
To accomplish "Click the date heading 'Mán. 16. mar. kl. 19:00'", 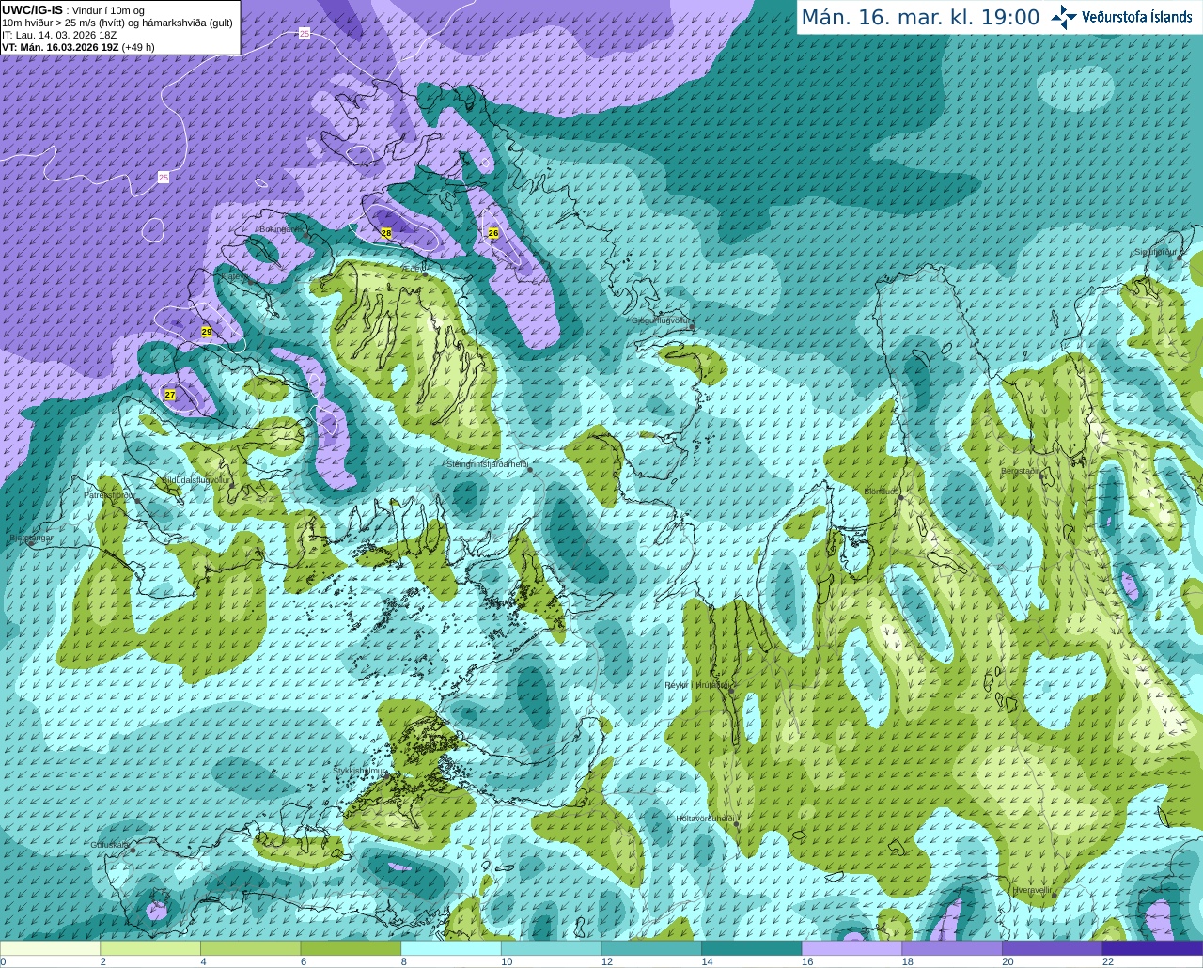I will point(920,17).
